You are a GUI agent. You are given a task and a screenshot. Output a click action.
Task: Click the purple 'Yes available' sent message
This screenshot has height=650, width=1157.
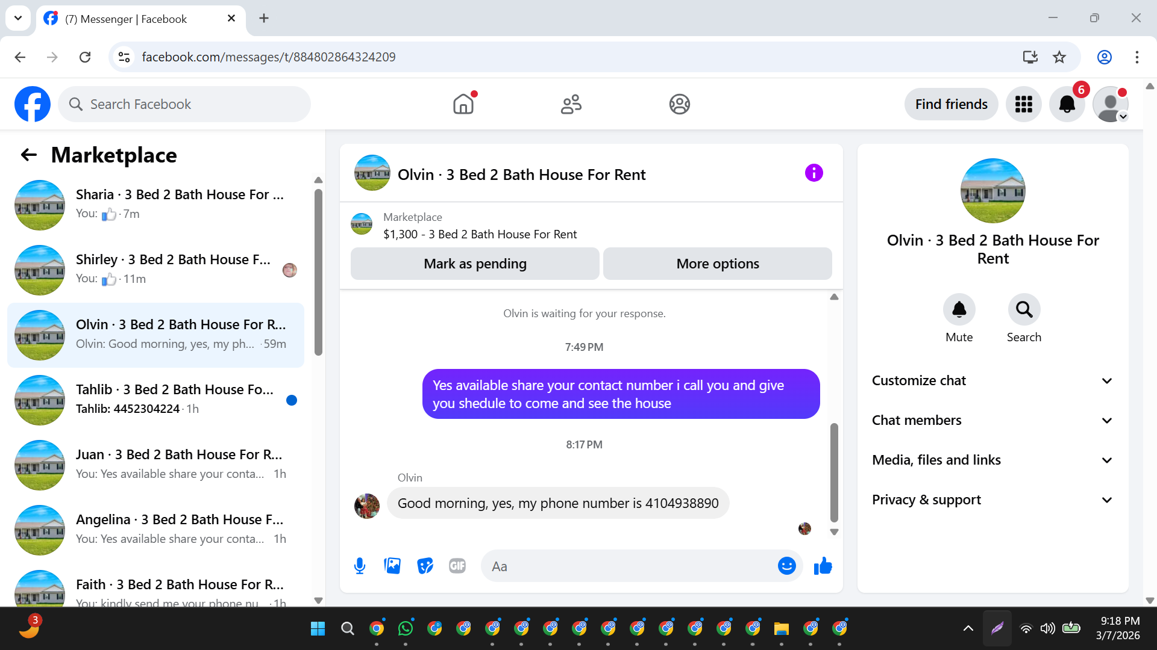coord(621,394)
